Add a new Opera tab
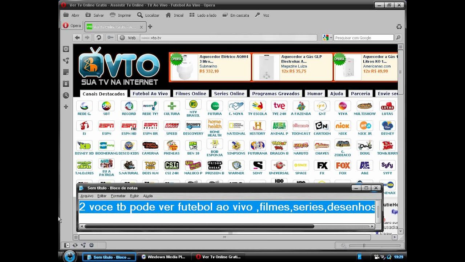The image size is (465, 262). pyautogui.click(x=150, y=27)
